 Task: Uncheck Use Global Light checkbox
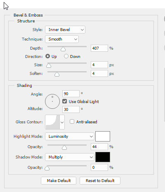pos(64,101)
